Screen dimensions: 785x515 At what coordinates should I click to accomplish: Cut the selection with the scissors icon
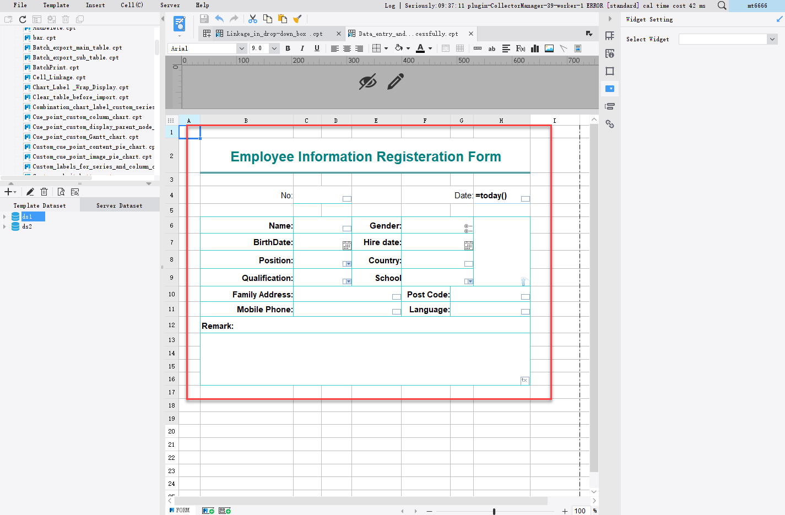pos(253,19)
